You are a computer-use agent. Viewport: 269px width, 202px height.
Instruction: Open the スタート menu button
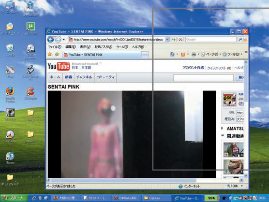pyautogui.click(x=14, y=198)
